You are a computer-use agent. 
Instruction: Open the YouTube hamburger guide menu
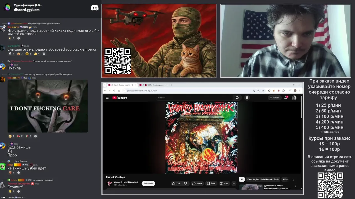pyautogui.click(x=107, y=98)
